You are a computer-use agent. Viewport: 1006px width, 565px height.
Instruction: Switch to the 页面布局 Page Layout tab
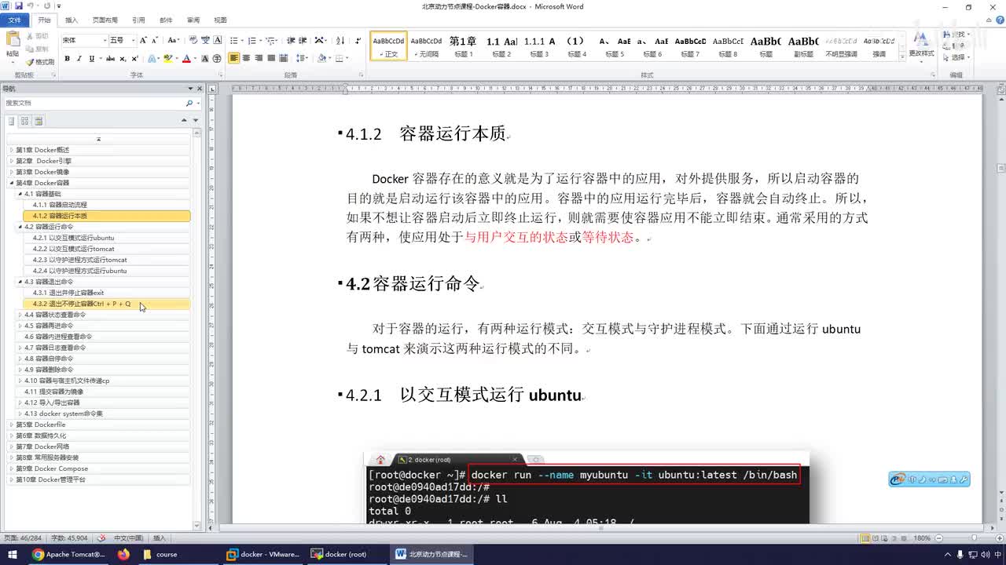105,20
